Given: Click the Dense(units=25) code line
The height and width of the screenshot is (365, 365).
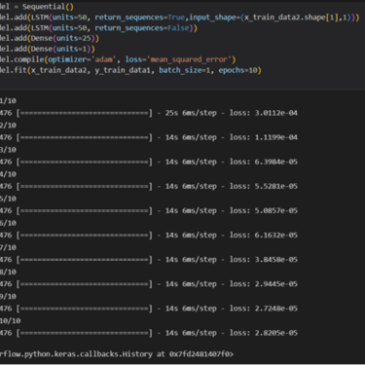Looking at the screenshot, I should click(50, 38).
